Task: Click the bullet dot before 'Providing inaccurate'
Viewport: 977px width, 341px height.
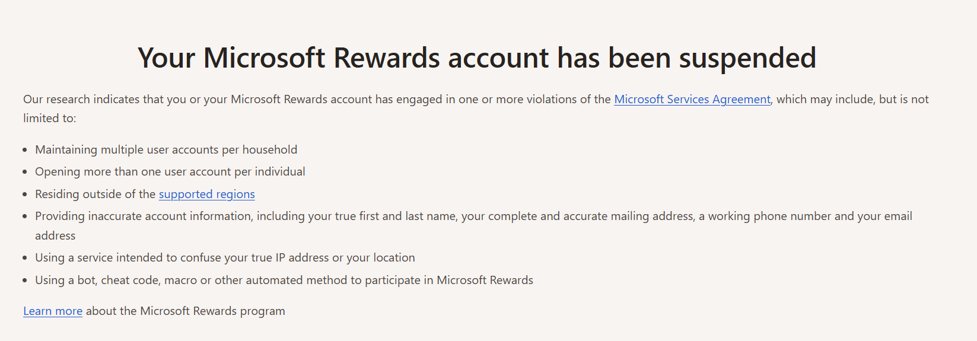Action: 25,216
